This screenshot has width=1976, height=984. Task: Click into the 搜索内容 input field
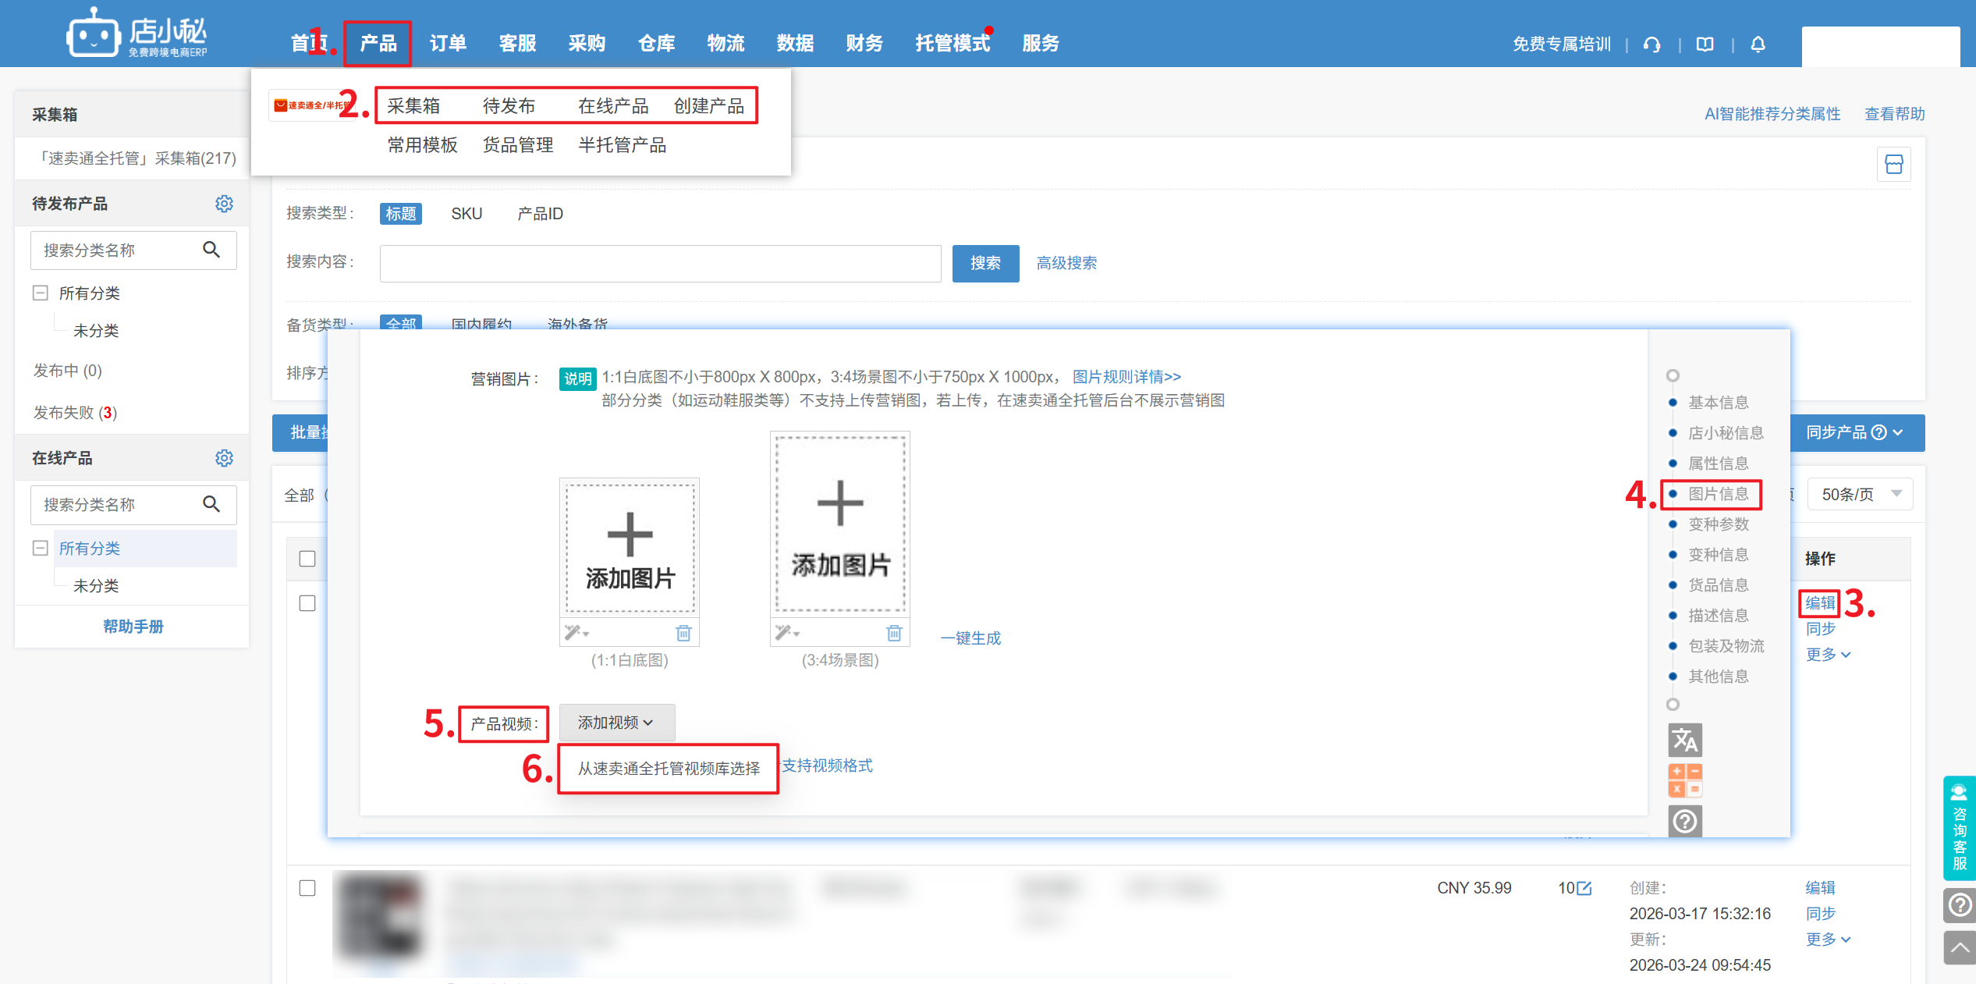(x=660, y=264)
